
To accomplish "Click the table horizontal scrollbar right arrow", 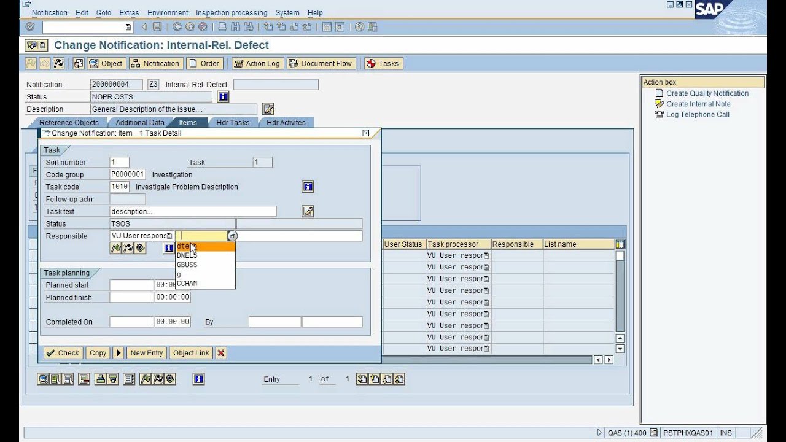I will (x=609, y=360).
